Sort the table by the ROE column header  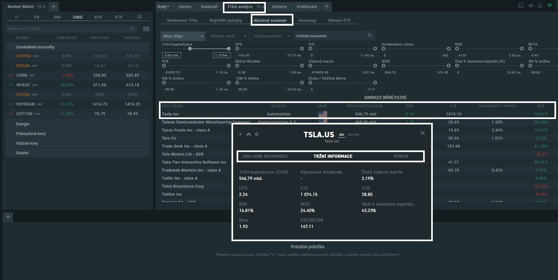[x=541, y=106]
